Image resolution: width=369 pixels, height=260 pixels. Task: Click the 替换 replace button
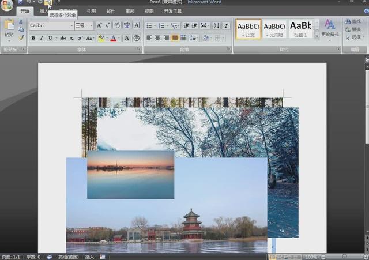coord(353,29)
